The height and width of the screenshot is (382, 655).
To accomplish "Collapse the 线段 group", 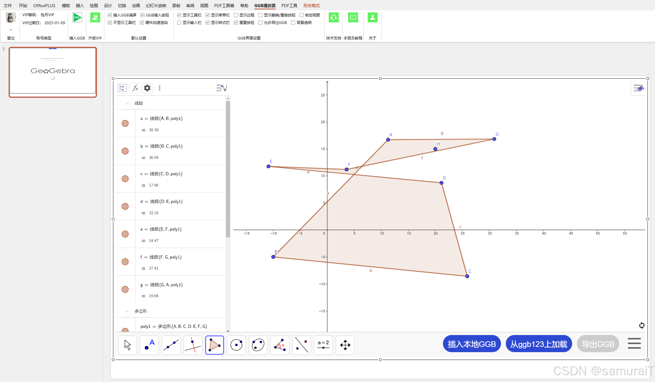I will tap(127, 104).
